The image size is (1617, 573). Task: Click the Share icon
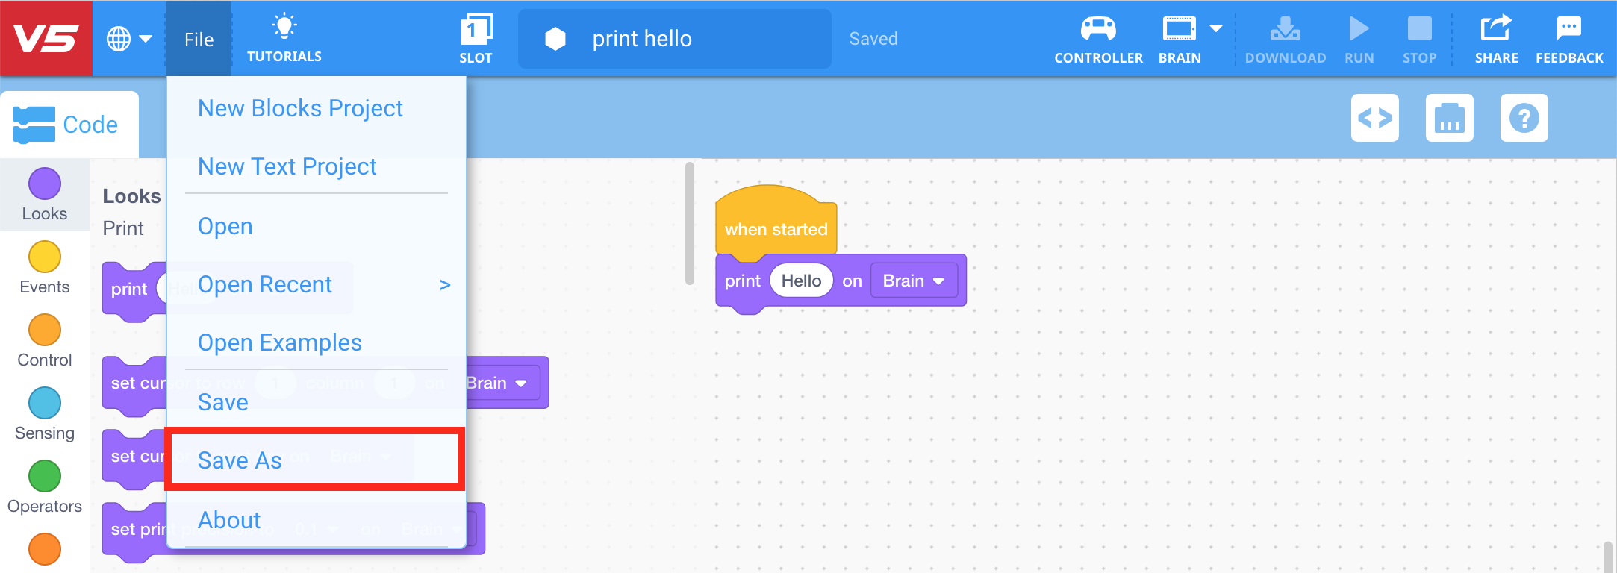click(x=1496, y=28)
